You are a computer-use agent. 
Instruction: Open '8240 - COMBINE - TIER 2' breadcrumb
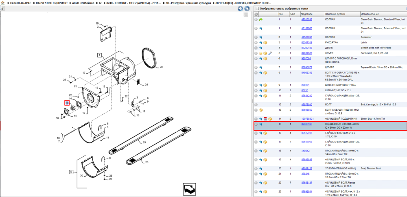coord(134,3)
